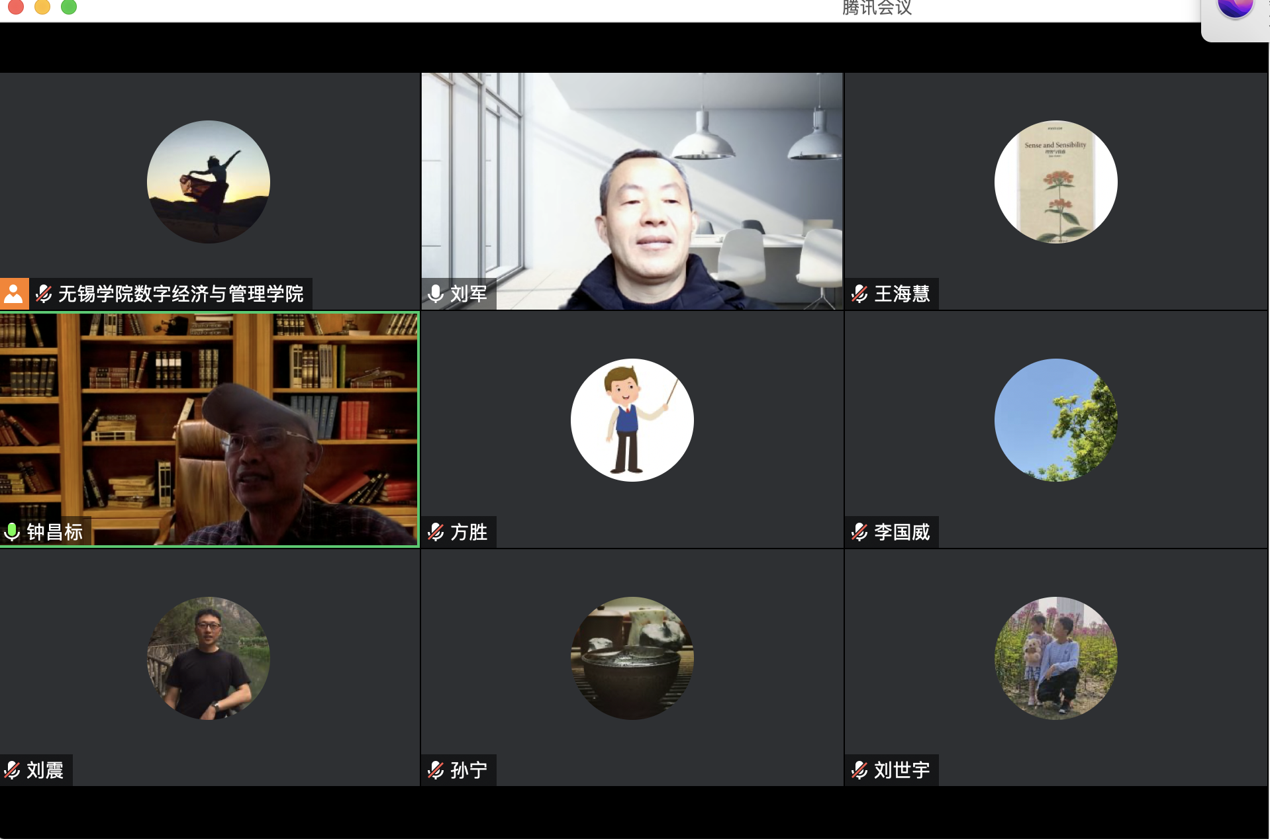
Task: Click the muted mic icon beside 王海慧
Action: tap(859, 294)
